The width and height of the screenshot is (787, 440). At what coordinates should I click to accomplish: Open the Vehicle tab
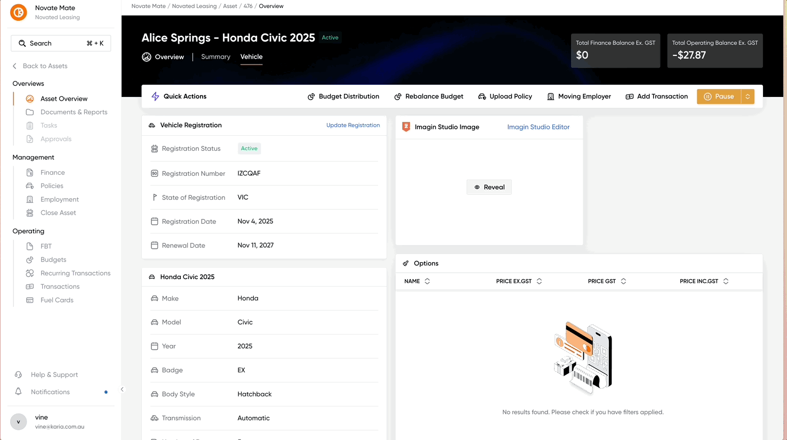point(251,56)
